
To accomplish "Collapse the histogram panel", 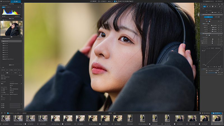I will pyautogui.click(x=1, y=4).
